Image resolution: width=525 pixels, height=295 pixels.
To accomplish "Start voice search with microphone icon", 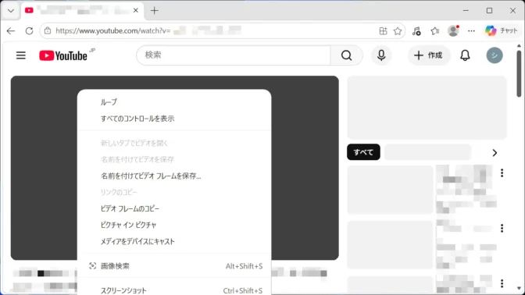I will tap(381, 55).
